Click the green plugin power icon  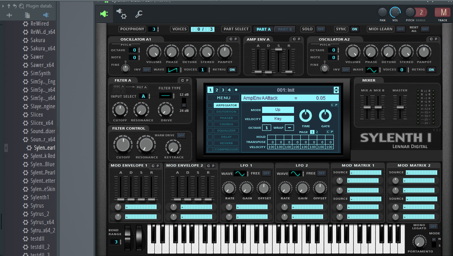104,14
